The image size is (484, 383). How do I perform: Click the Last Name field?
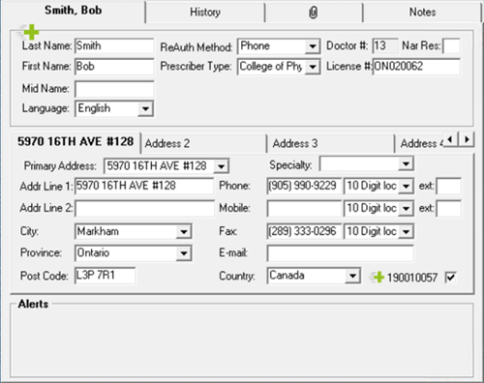pos(114,46)
